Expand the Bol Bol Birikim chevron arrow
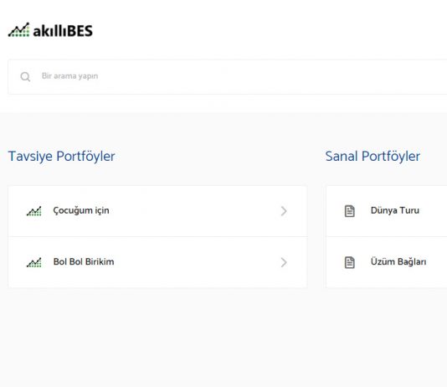The image size is (447, 387). (x=284, y=262)
